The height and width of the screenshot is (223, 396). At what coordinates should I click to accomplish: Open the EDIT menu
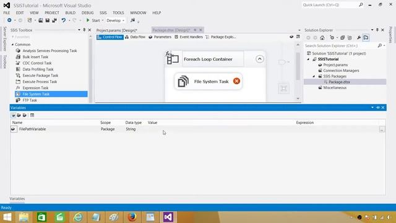coord(20,12)
